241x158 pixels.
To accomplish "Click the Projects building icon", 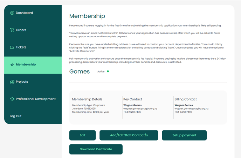I will coord(12,82).
